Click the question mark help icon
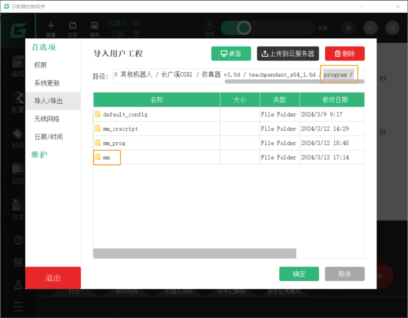The width and height of the screenshot is (408, 318). [18, 240]
